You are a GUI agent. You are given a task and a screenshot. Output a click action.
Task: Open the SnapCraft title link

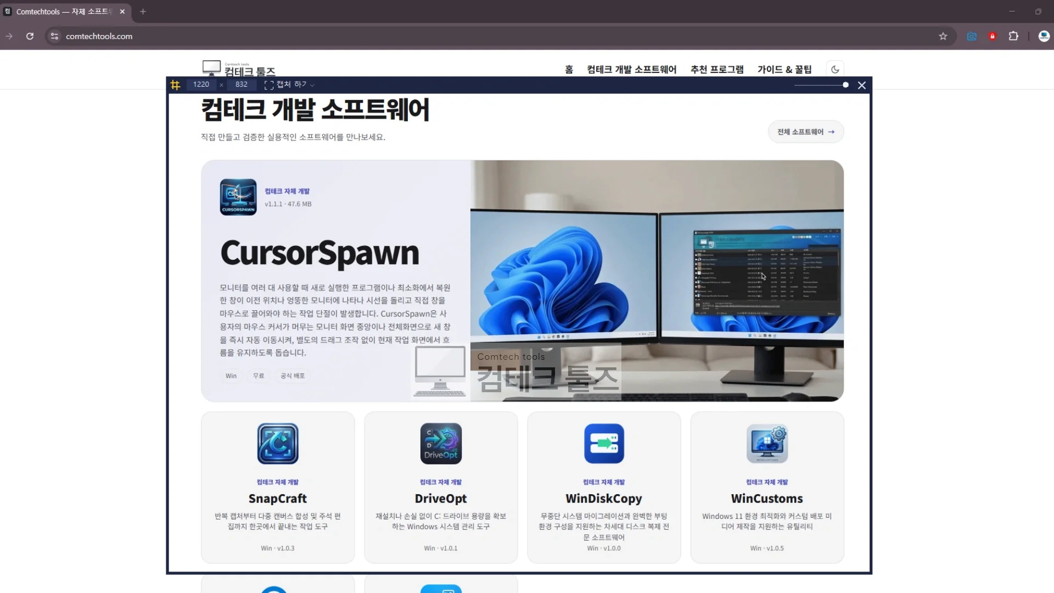coord(278,499)
